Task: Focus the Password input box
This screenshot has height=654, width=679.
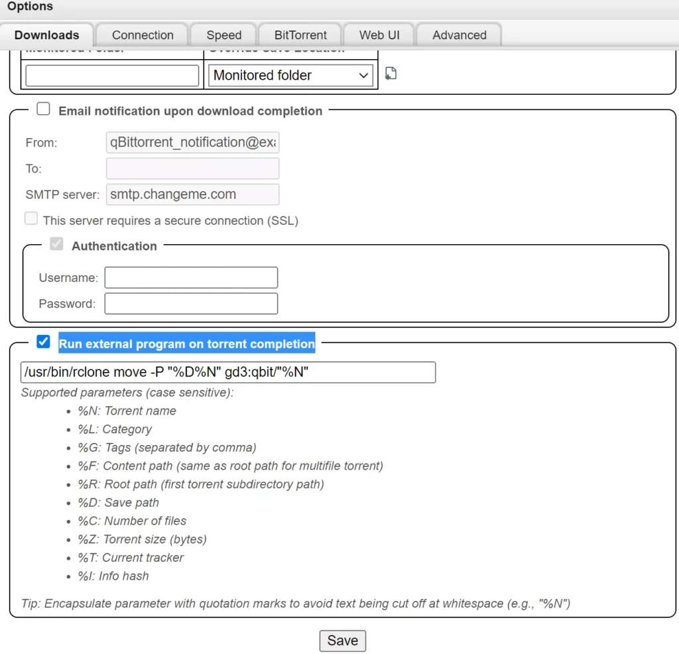Action: pos(191,304)
